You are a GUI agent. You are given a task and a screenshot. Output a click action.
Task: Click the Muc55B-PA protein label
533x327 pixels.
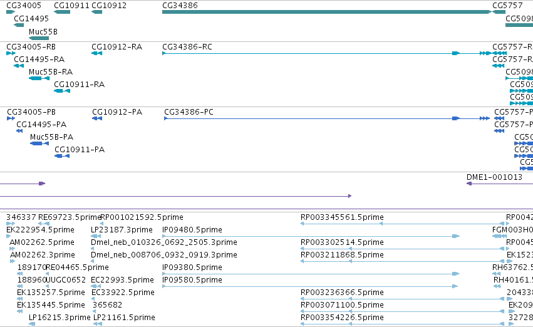coord(51,137)
